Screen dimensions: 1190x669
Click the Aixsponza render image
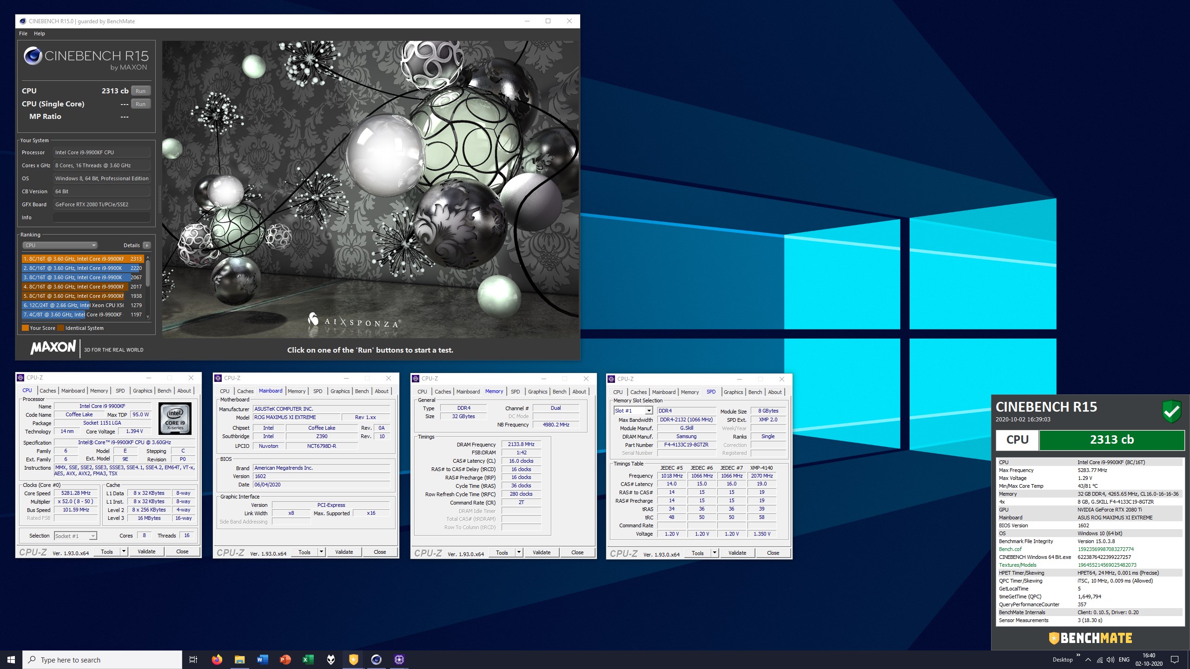370,189
